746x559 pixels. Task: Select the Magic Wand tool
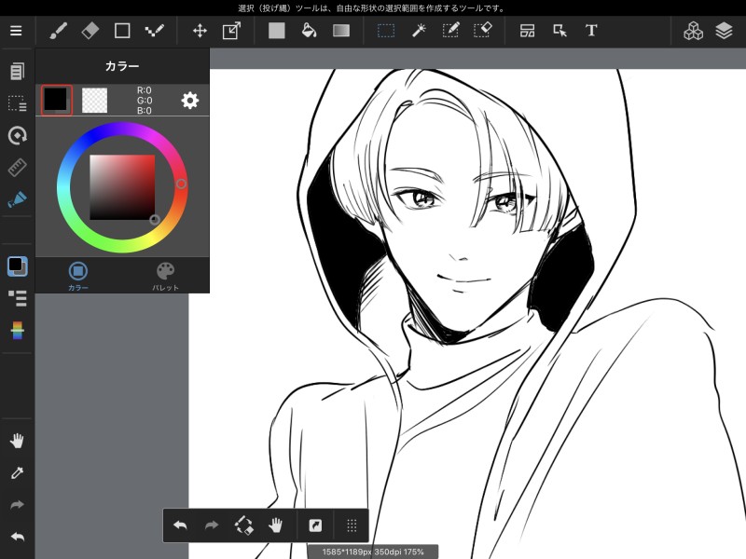[418, 31]
